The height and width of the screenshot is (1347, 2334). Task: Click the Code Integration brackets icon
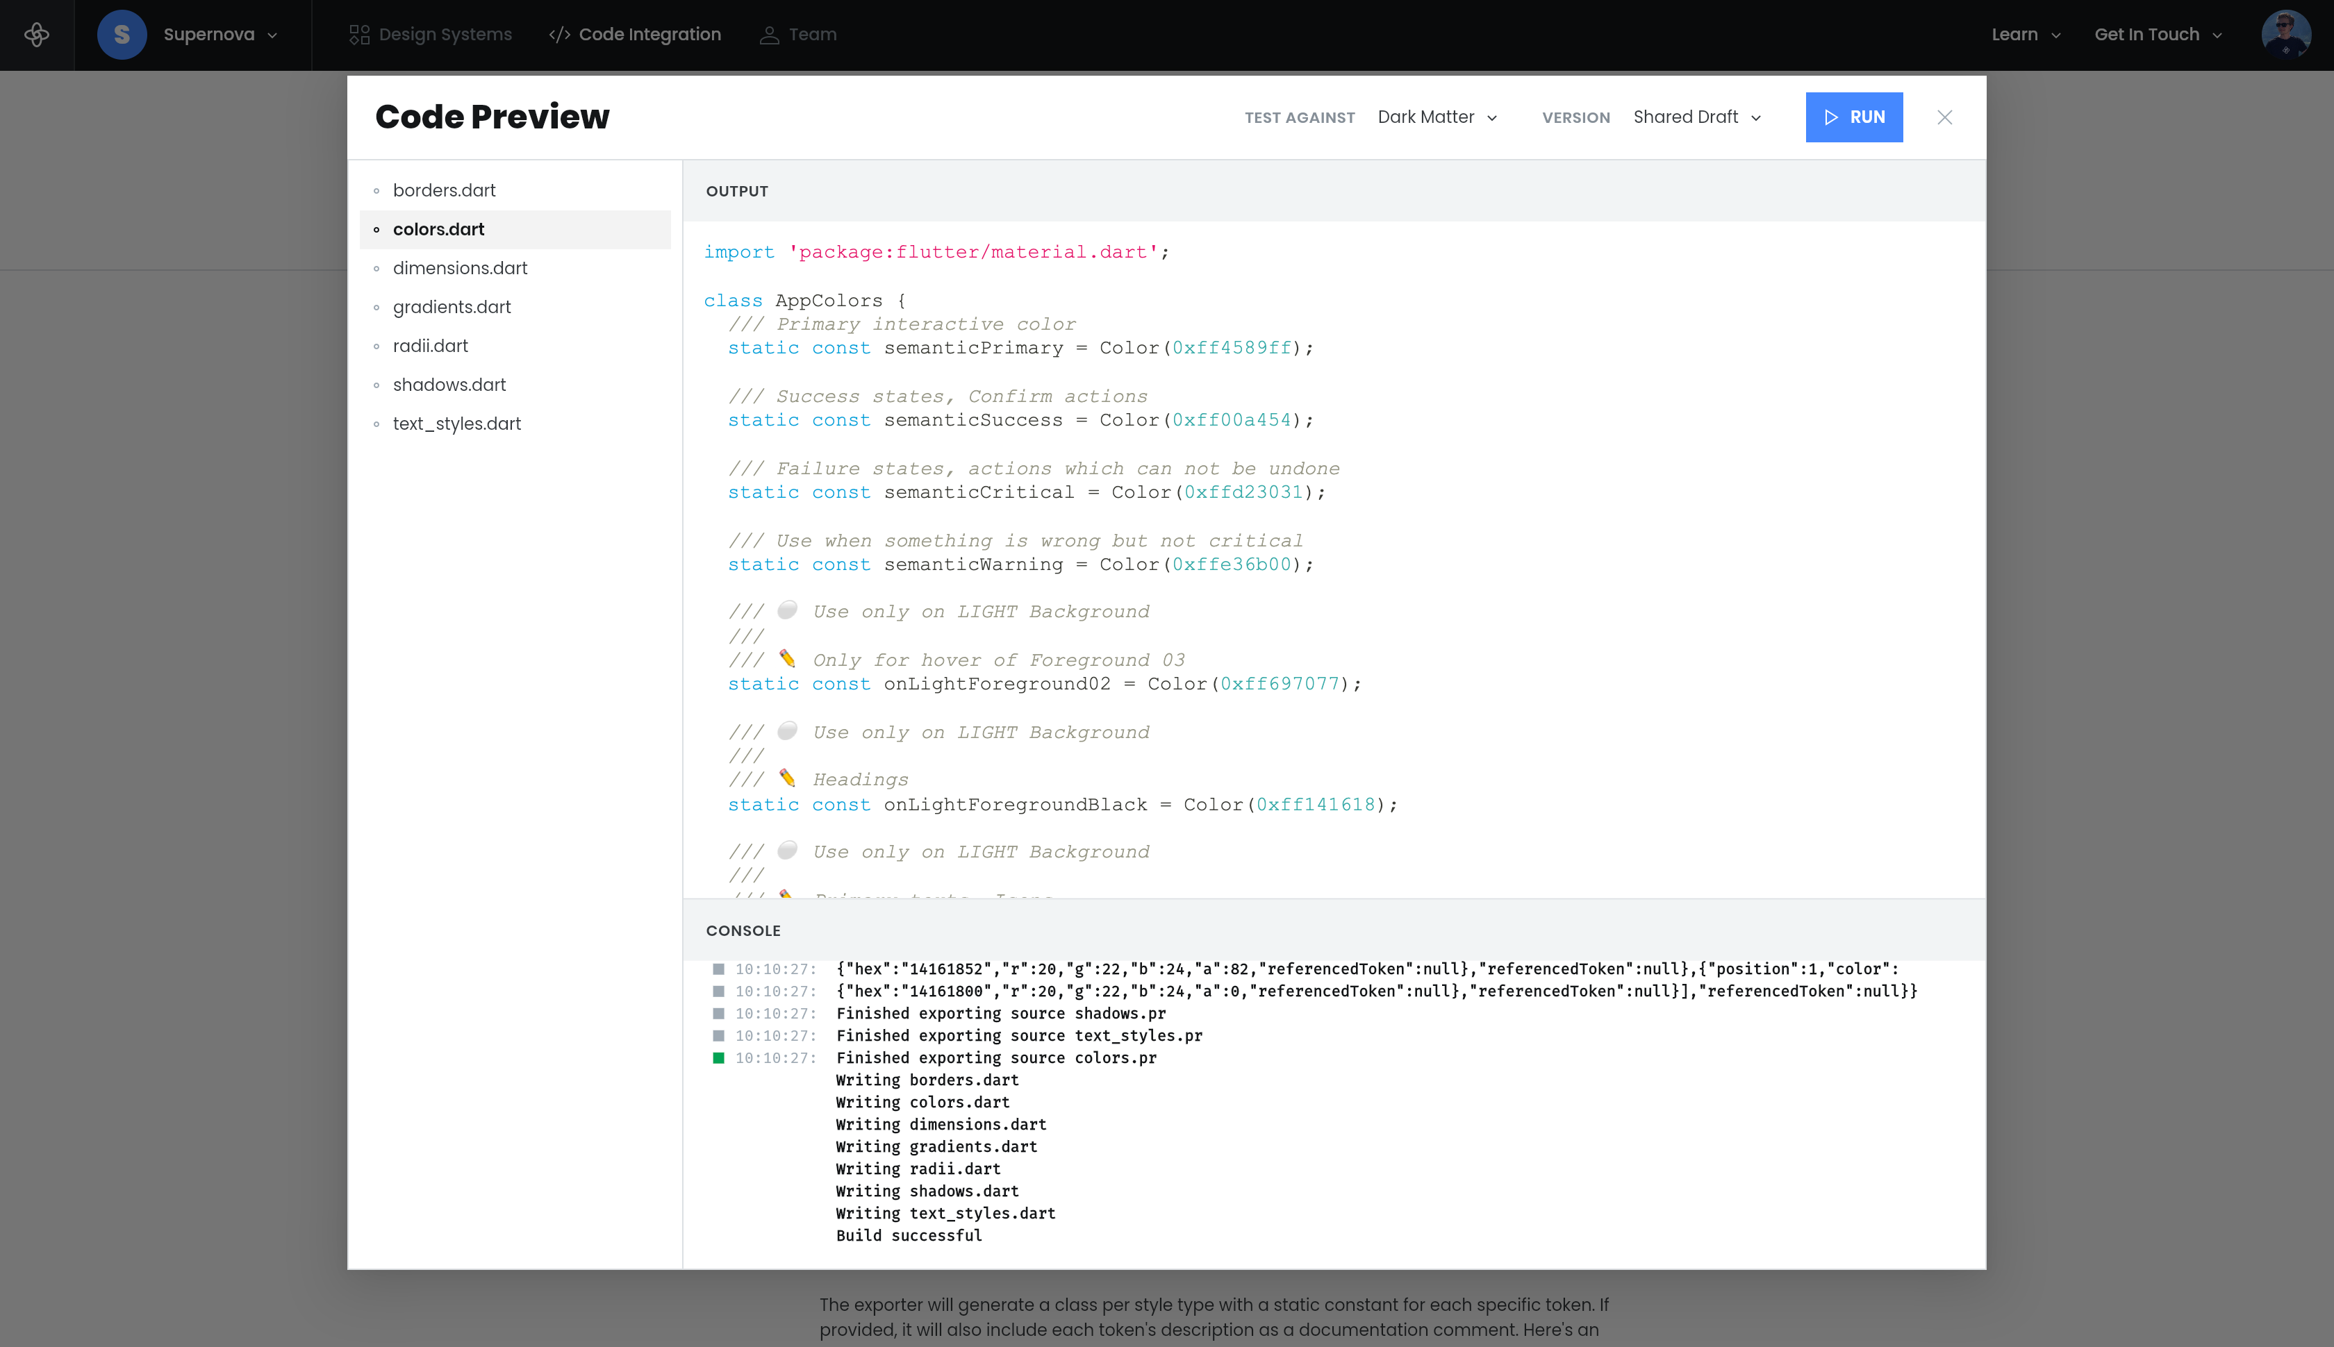[559, 34]
